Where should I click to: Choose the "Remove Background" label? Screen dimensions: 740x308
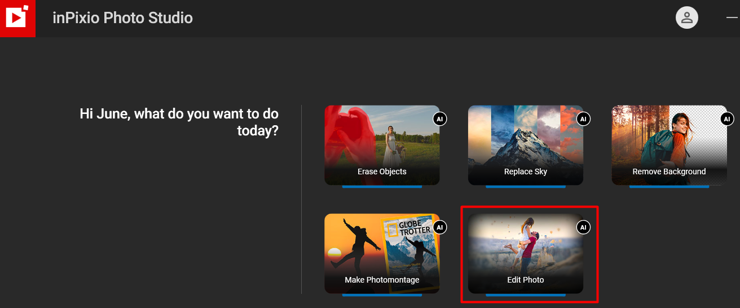(x=669, y=171)
